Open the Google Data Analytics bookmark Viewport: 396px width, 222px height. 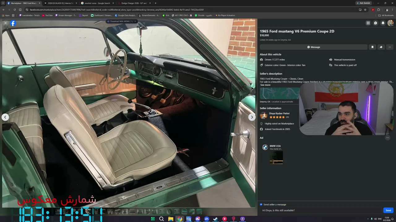[125, 15]
